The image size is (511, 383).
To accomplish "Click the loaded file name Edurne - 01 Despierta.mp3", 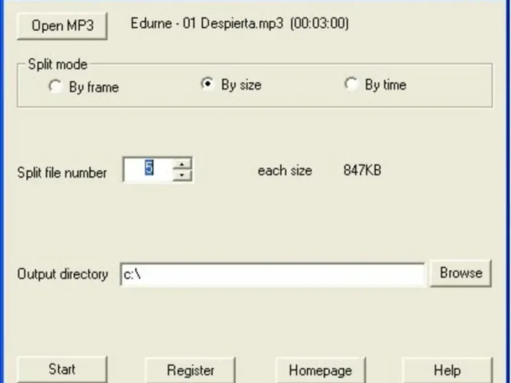I will [x=207, y=24].
